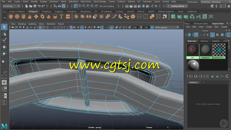
Task: Activate the Paint selection tool
Action: [x=4, y=40]
